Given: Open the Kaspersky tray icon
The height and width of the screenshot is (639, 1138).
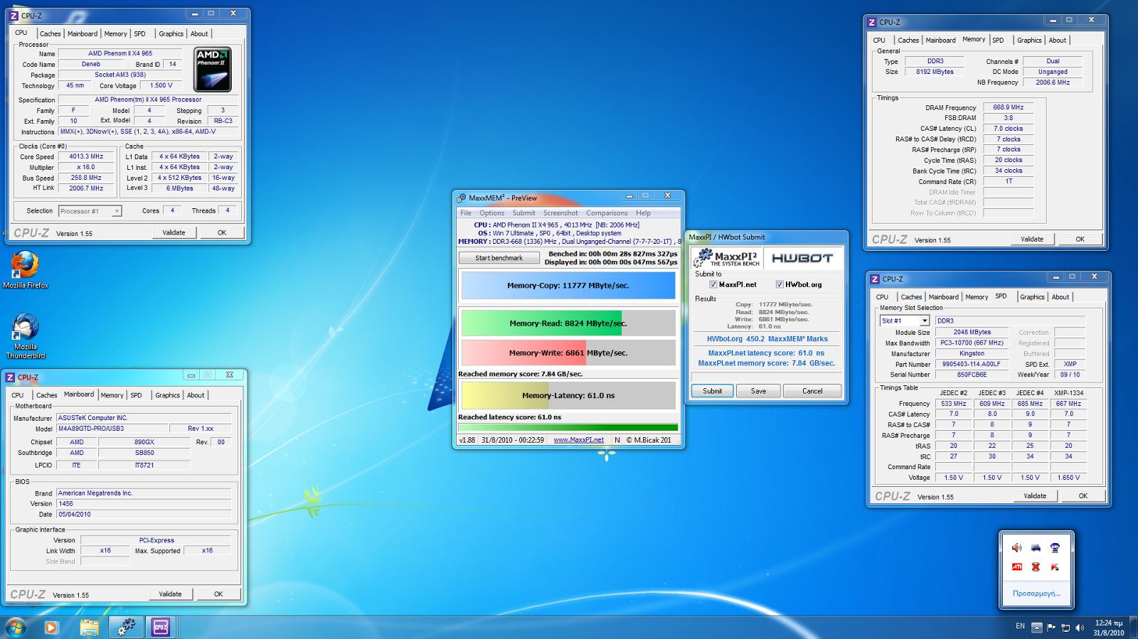Looking at the screenshot, I should click(x=1055, y=566).
